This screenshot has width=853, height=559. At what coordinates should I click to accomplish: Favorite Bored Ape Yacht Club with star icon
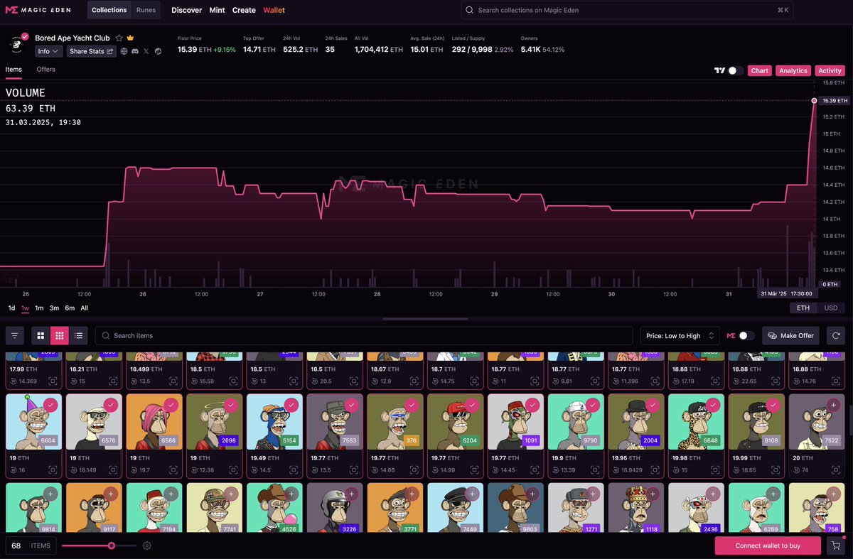pyautogui.click(x=119, y=38)
